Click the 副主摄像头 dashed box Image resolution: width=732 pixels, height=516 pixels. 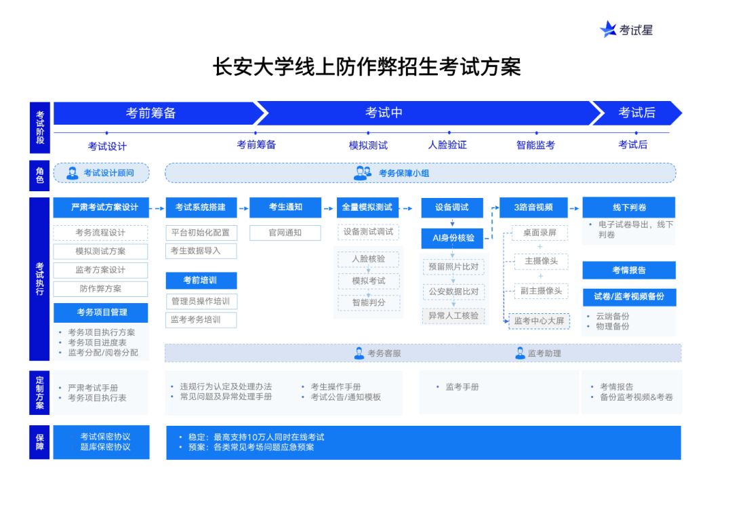(541, 291)
